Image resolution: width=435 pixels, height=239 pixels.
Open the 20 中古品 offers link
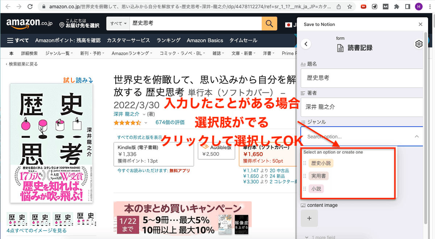[280, 170]
